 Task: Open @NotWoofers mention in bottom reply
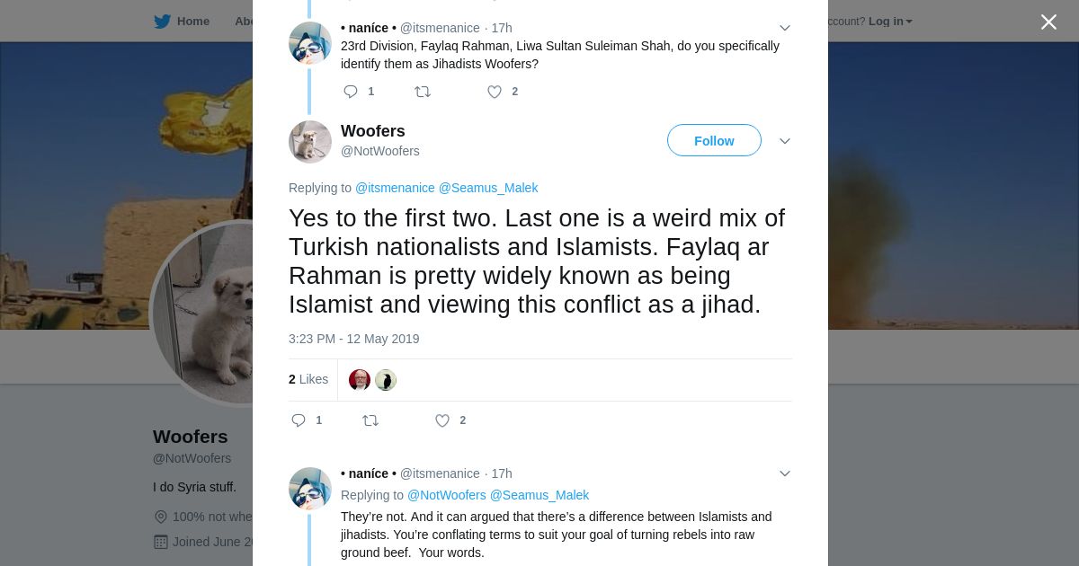point(446,495)
